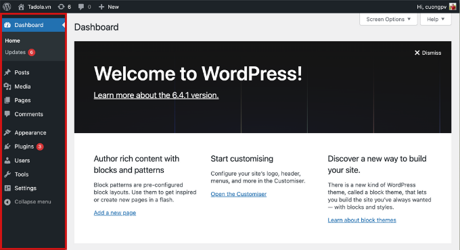Open the comments bubble icon in admin bar

pyautogui.click(x=81, y=7)
